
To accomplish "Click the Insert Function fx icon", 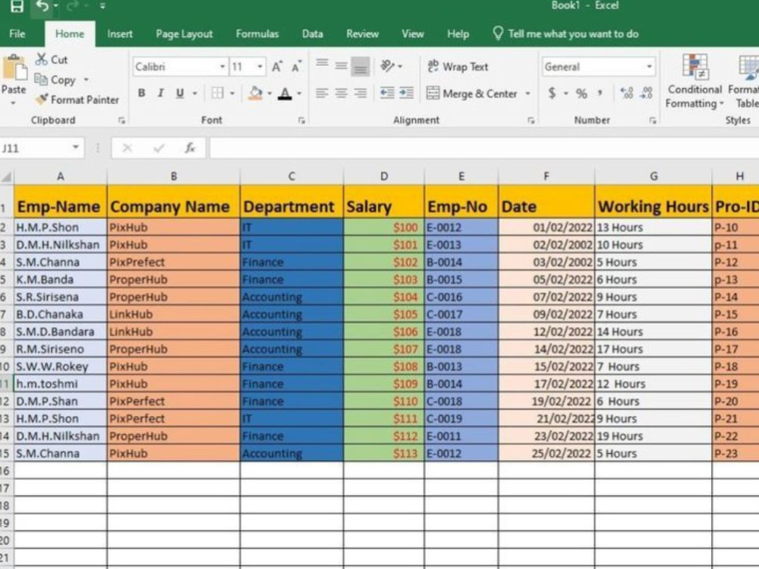I will [x=191, y=148].
